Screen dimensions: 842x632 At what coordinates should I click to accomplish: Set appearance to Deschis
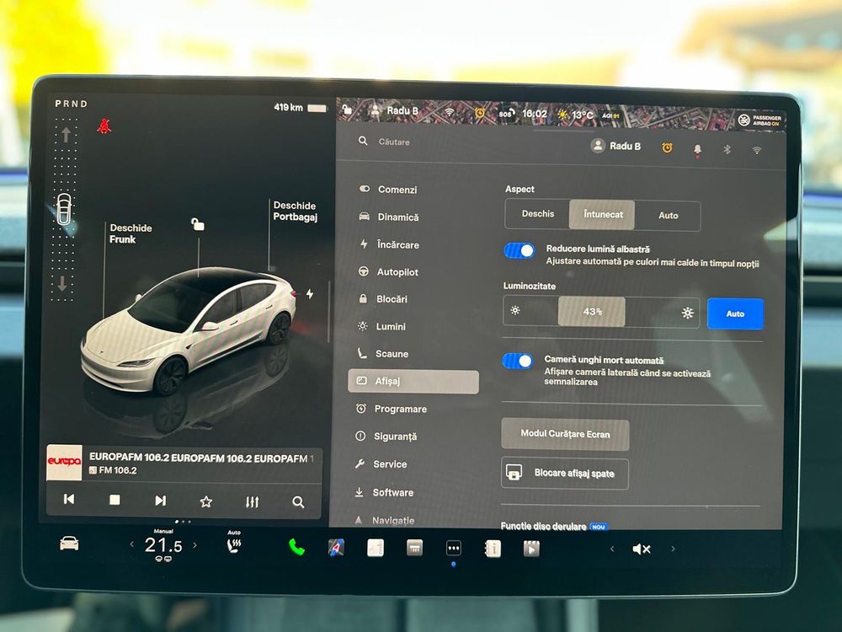pyautogui.click(x=537, y=214)
